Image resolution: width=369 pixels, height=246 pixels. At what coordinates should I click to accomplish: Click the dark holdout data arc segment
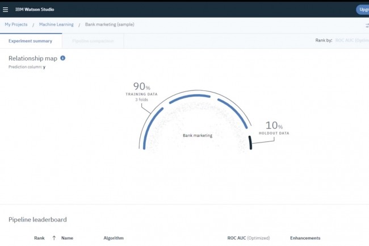tap(250, 143)
